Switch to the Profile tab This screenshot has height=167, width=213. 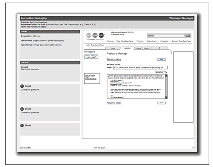coord(113,48)
